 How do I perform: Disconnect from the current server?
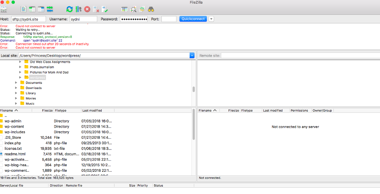click(96, 9)
